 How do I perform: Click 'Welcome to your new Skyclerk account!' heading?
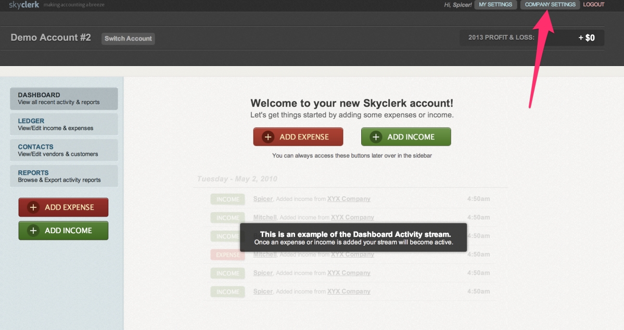pos(352,103)
